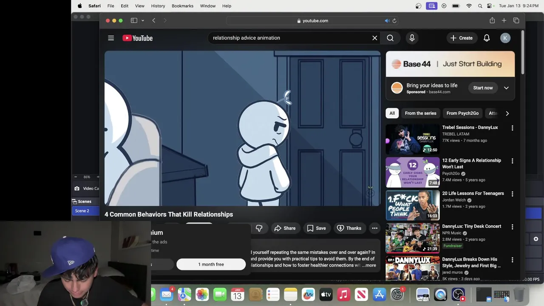Open the Calendar app in Dock
The height and width of the screenshot is (306, 544).
tap(237, 294)
